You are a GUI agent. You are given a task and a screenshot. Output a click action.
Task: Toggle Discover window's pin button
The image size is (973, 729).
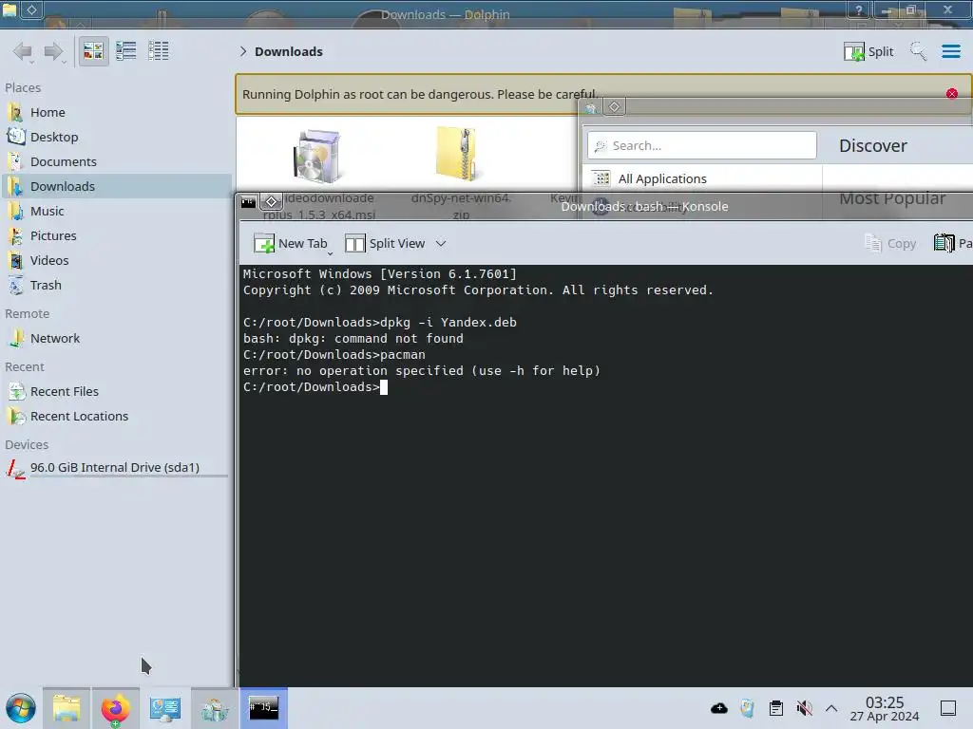615,106
